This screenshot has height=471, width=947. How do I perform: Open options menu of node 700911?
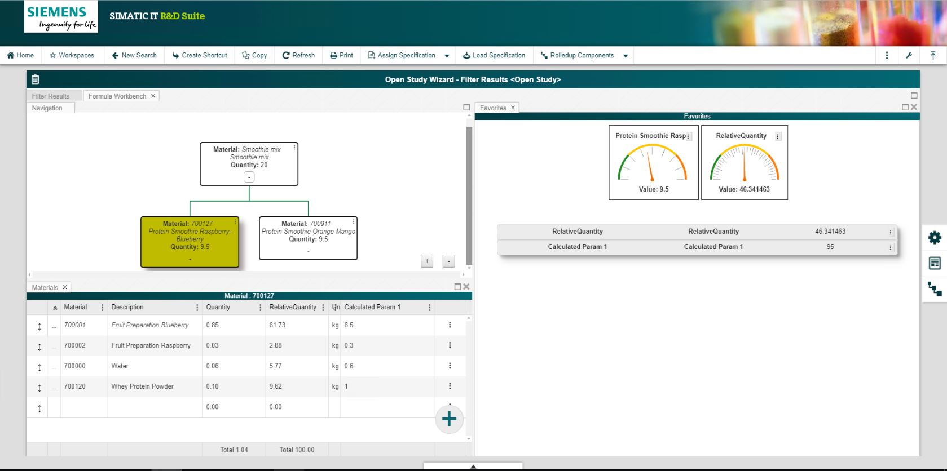pos(354,222)
